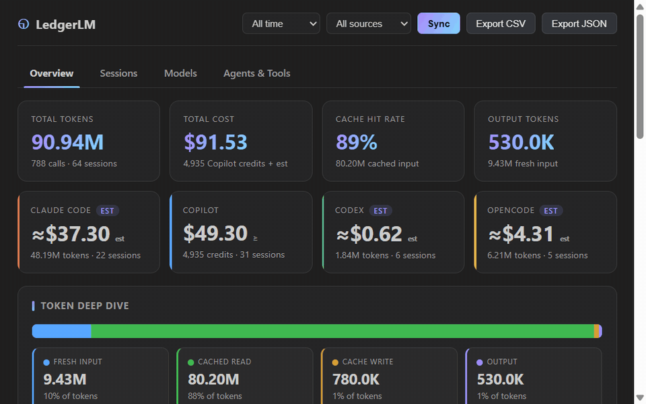Viewport: 646px width, 404px height.
Task: Click the green cached read bar segment
Action: (x=343, y=331)
